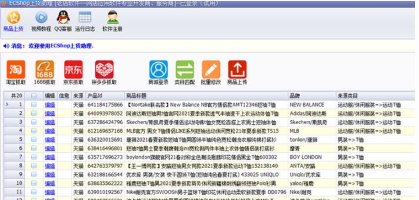
Task: Select product Id 640093978052
Action: (105, 114)
